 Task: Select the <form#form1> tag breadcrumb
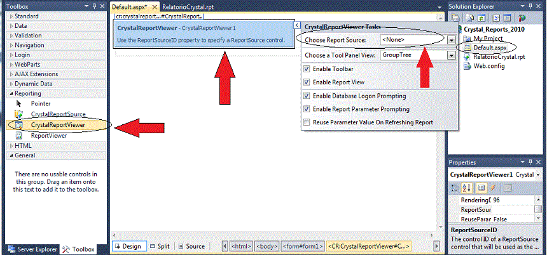(303, 246)
